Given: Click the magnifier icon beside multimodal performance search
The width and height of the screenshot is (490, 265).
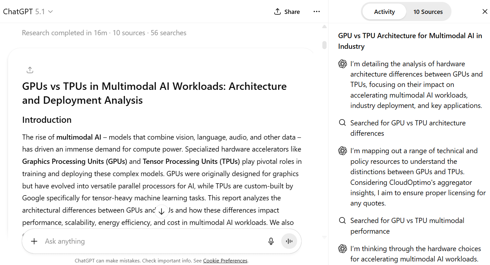Looking at the screenshot, I should (x=342, y=220).
